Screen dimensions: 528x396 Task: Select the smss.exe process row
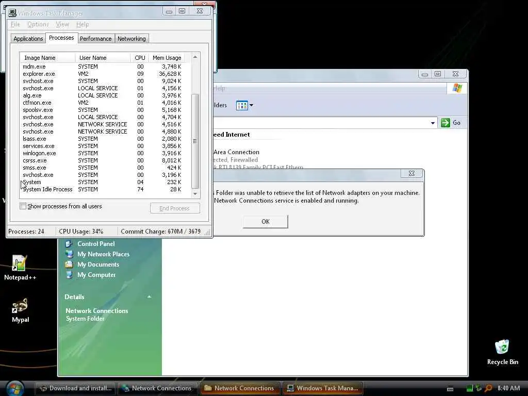tap(103, 168)
